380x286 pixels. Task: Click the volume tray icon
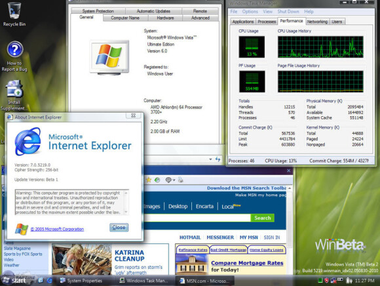point(349,280)
